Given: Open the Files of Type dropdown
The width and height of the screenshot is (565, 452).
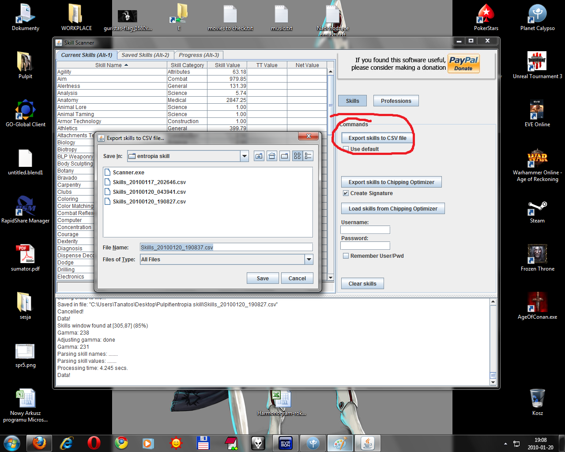Looking at the screenshot, I should [x=309, y=260].
